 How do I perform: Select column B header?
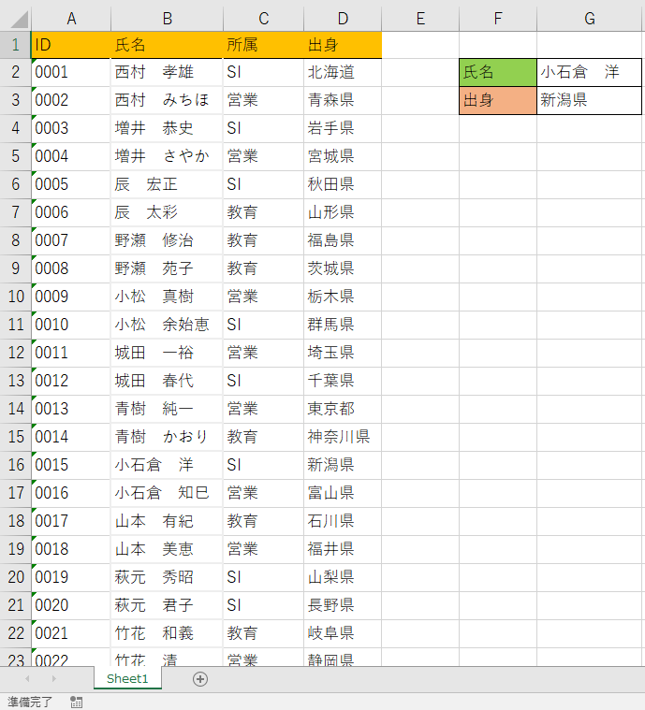coord(168,19)
